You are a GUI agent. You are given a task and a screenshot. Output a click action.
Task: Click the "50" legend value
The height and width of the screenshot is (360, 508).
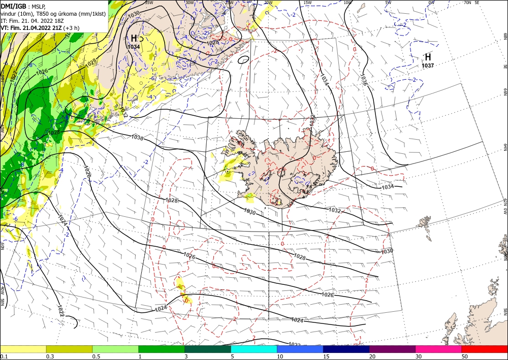465,356
